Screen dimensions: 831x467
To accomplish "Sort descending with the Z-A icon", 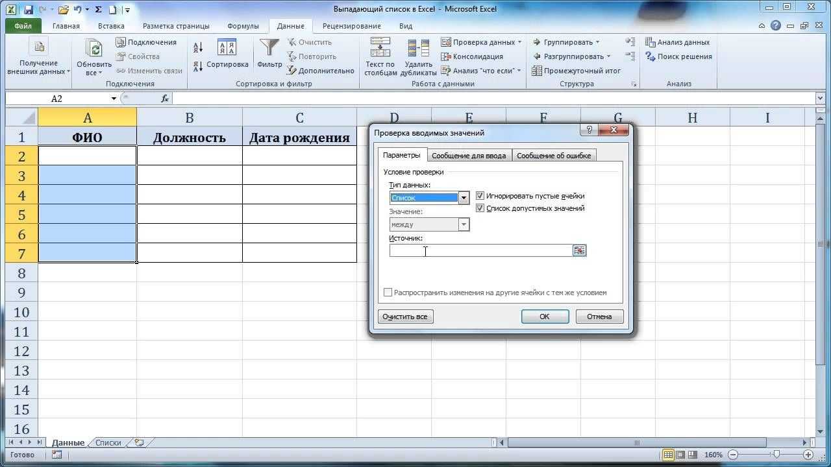I will tap(198, 66).
